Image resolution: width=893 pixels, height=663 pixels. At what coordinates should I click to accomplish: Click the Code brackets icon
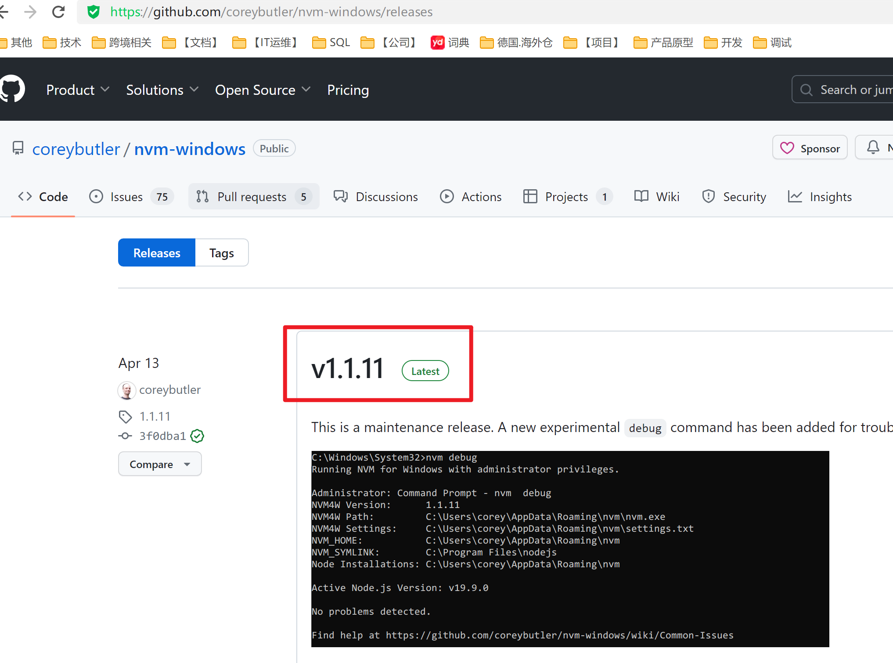[25, 196]
